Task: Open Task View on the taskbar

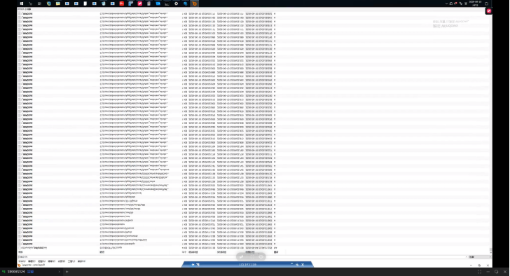Action: tap(39, 4)
